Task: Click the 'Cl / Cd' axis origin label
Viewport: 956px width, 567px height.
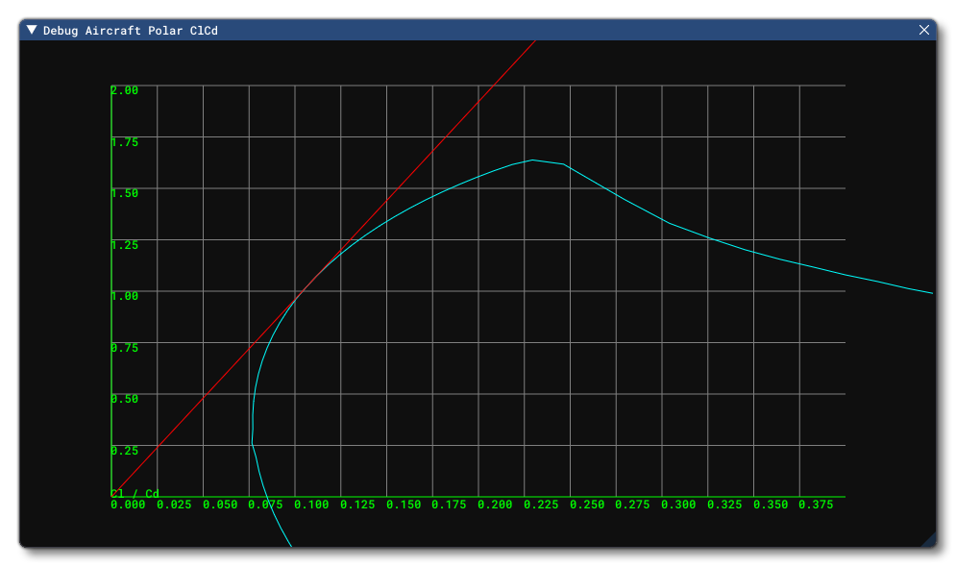Action: 135,493
